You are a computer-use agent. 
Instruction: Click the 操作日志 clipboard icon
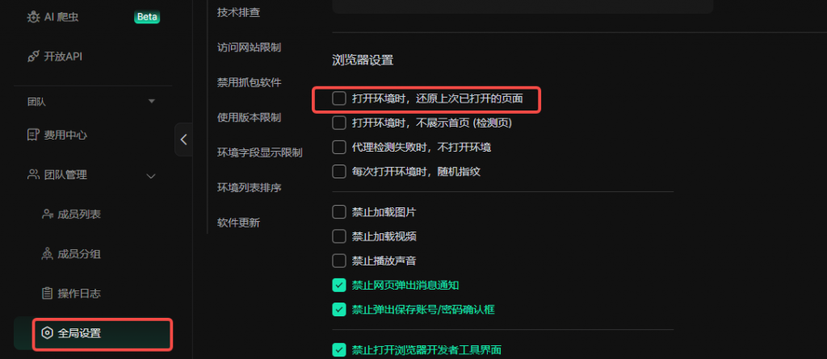tap(48, 294)
